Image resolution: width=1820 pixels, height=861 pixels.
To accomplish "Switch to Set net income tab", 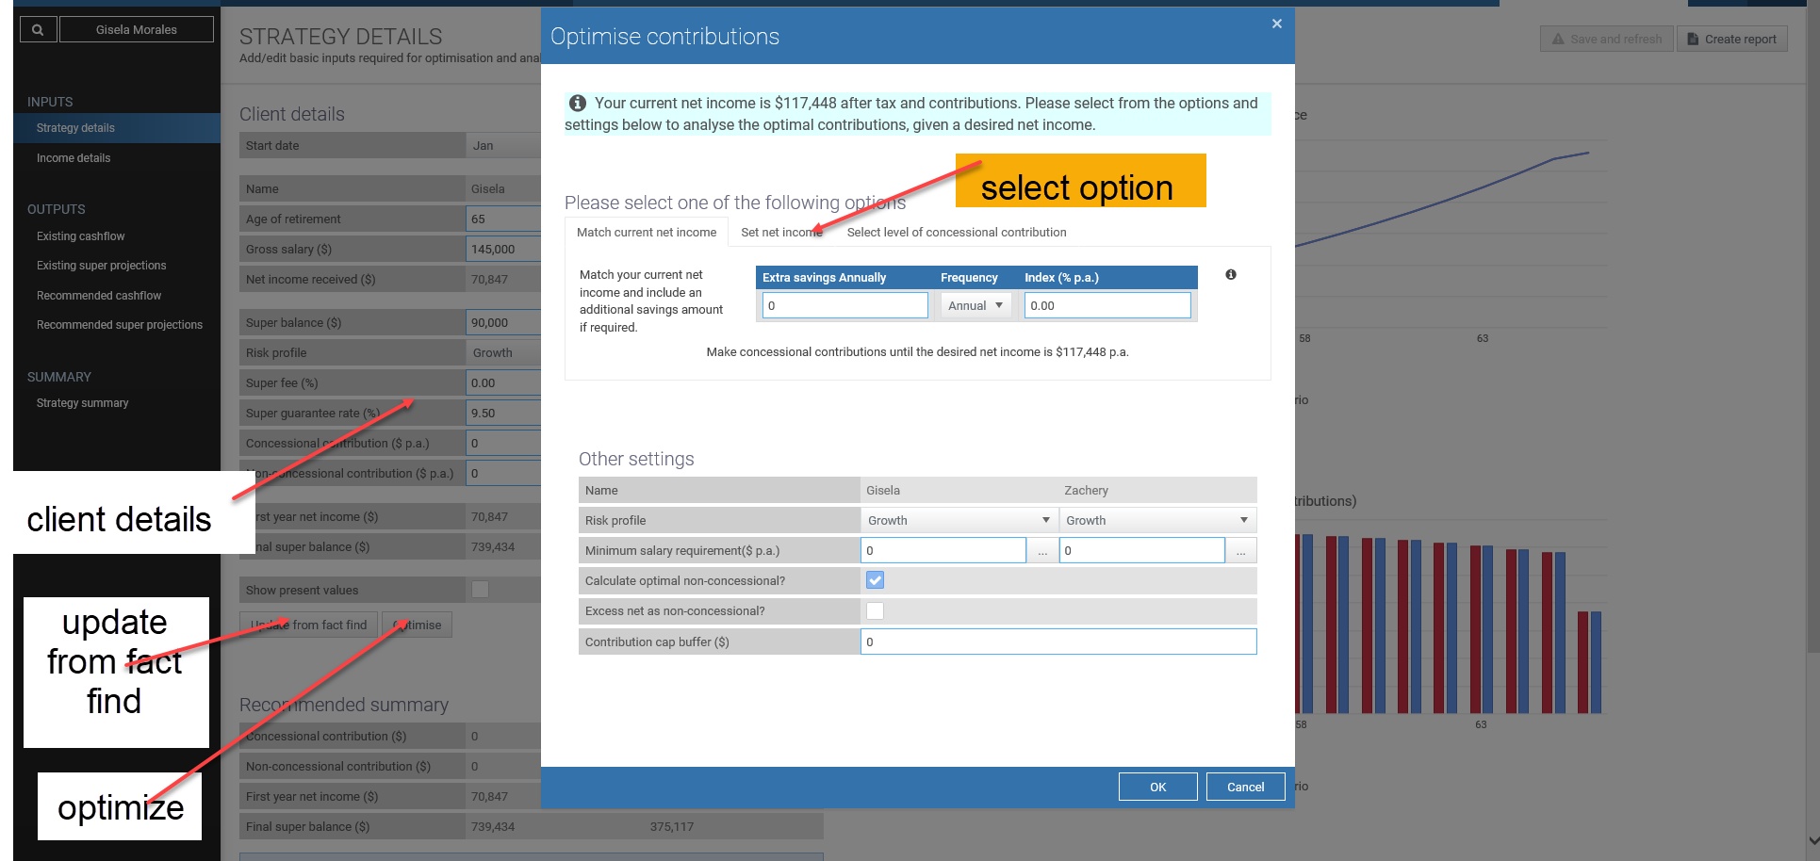I will point(781,232).
